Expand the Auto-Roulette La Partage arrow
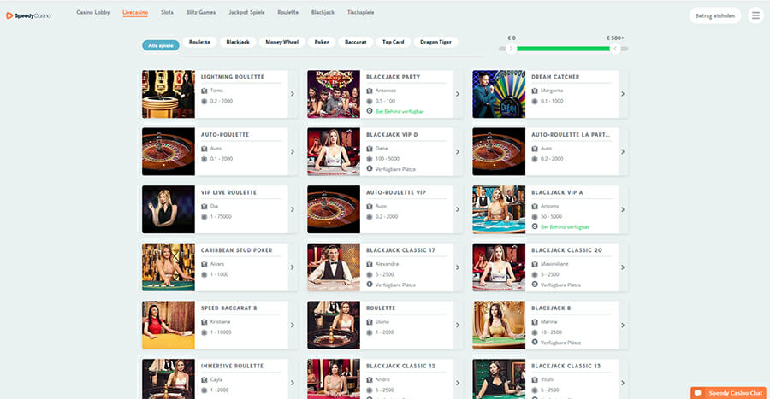770x399 pixels. [623, 152]
